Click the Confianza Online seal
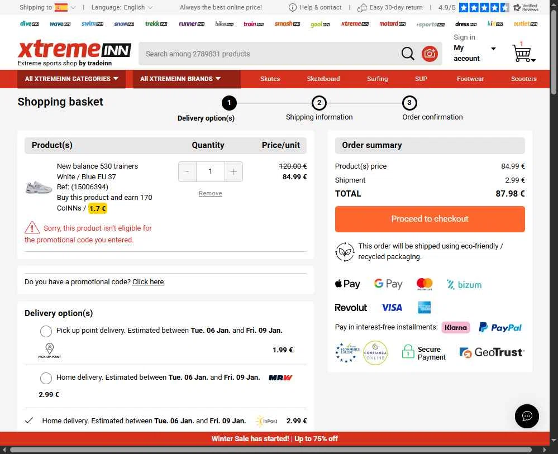This screenshot has height=454, width=558. click(x=375, y=352)
